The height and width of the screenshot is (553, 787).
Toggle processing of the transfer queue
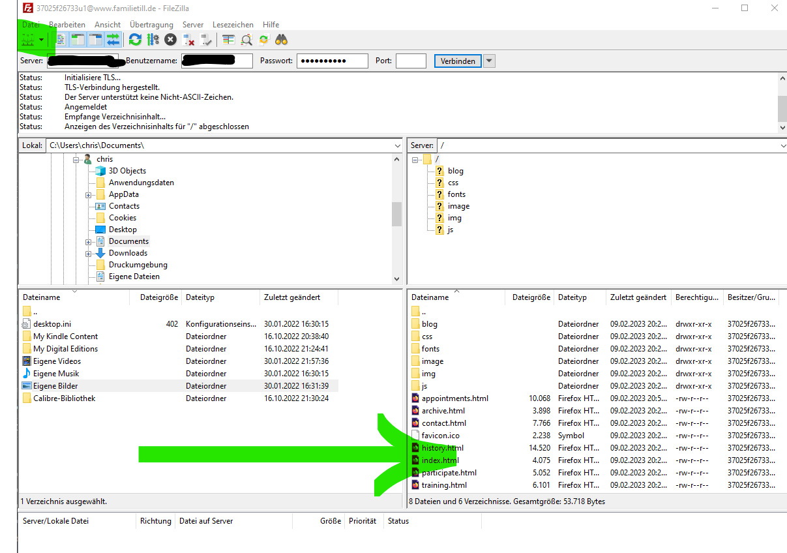[x=153, y=40]
